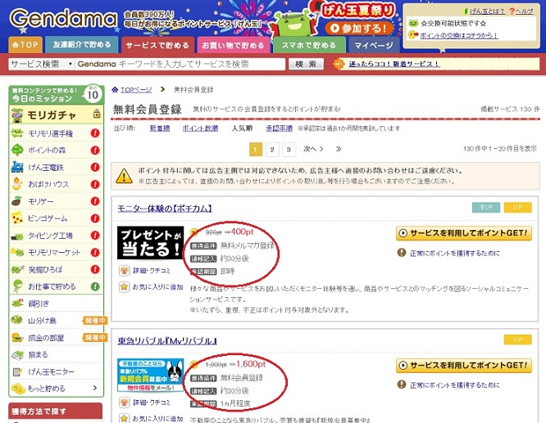
Task: Go to page 2
Action: click(x=272, y=150)
